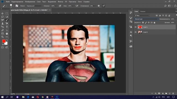Toggle lock all padlock icon
This screenshot has width=177, height=99.
(x=154, y=23)
